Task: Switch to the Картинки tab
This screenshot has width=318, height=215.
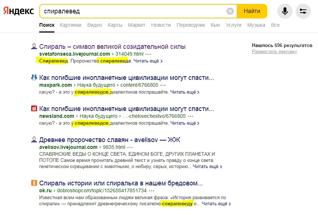Action: tap(71, 25)
